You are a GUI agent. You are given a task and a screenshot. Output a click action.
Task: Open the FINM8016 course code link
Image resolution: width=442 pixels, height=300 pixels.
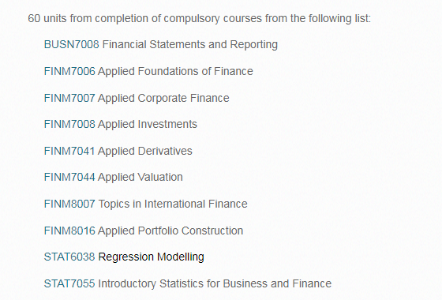69,231
